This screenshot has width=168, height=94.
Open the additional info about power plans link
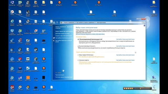[90, 34]
